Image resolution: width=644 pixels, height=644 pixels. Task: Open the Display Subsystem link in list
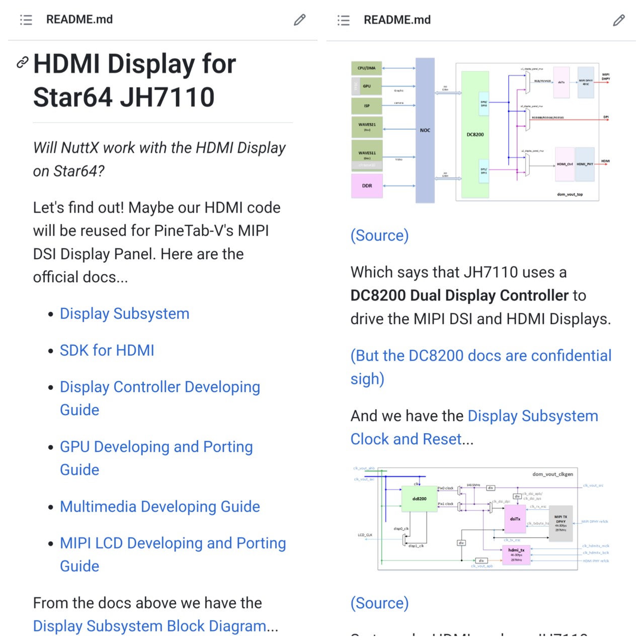(124, 313)
